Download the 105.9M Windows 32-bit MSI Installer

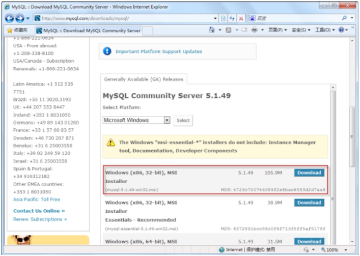point(309,173)
